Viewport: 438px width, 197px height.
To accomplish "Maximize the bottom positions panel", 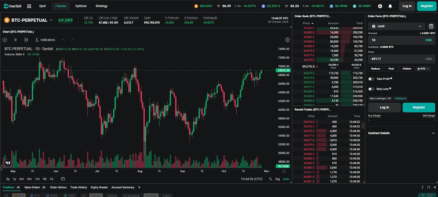I will click(x=429, y=187).
